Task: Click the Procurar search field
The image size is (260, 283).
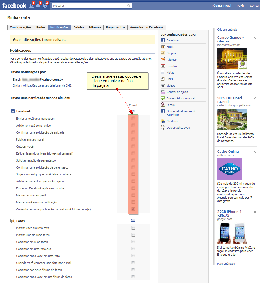Action: [x=89, y=6]
